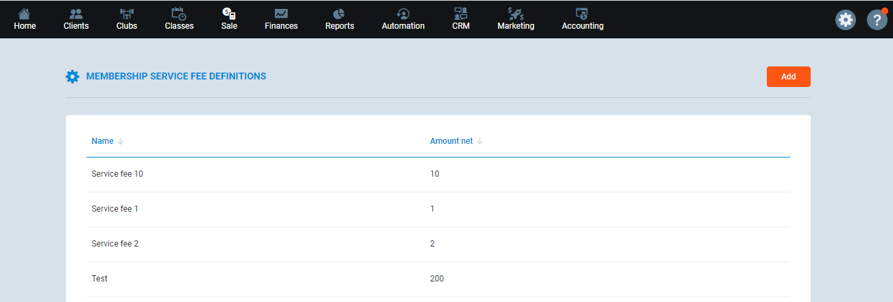Select the Service fee 1 entry

(115, 209)
